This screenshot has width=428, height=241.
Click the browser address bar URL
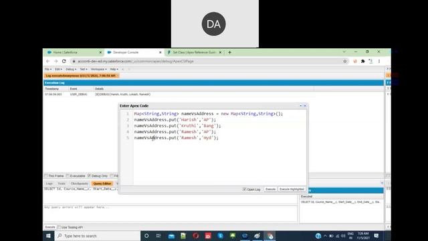pyautogui.click(x=136, y=61)
